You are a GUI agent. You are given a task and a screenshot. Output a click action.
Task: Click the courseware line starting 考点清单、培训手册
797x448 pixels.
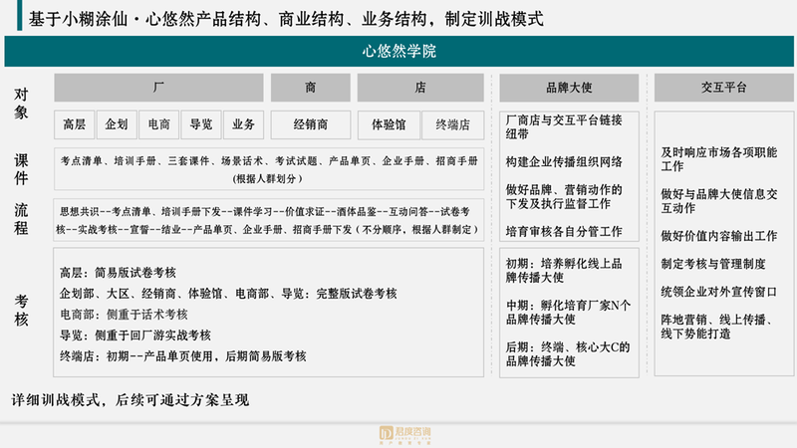tap(269, 161)
